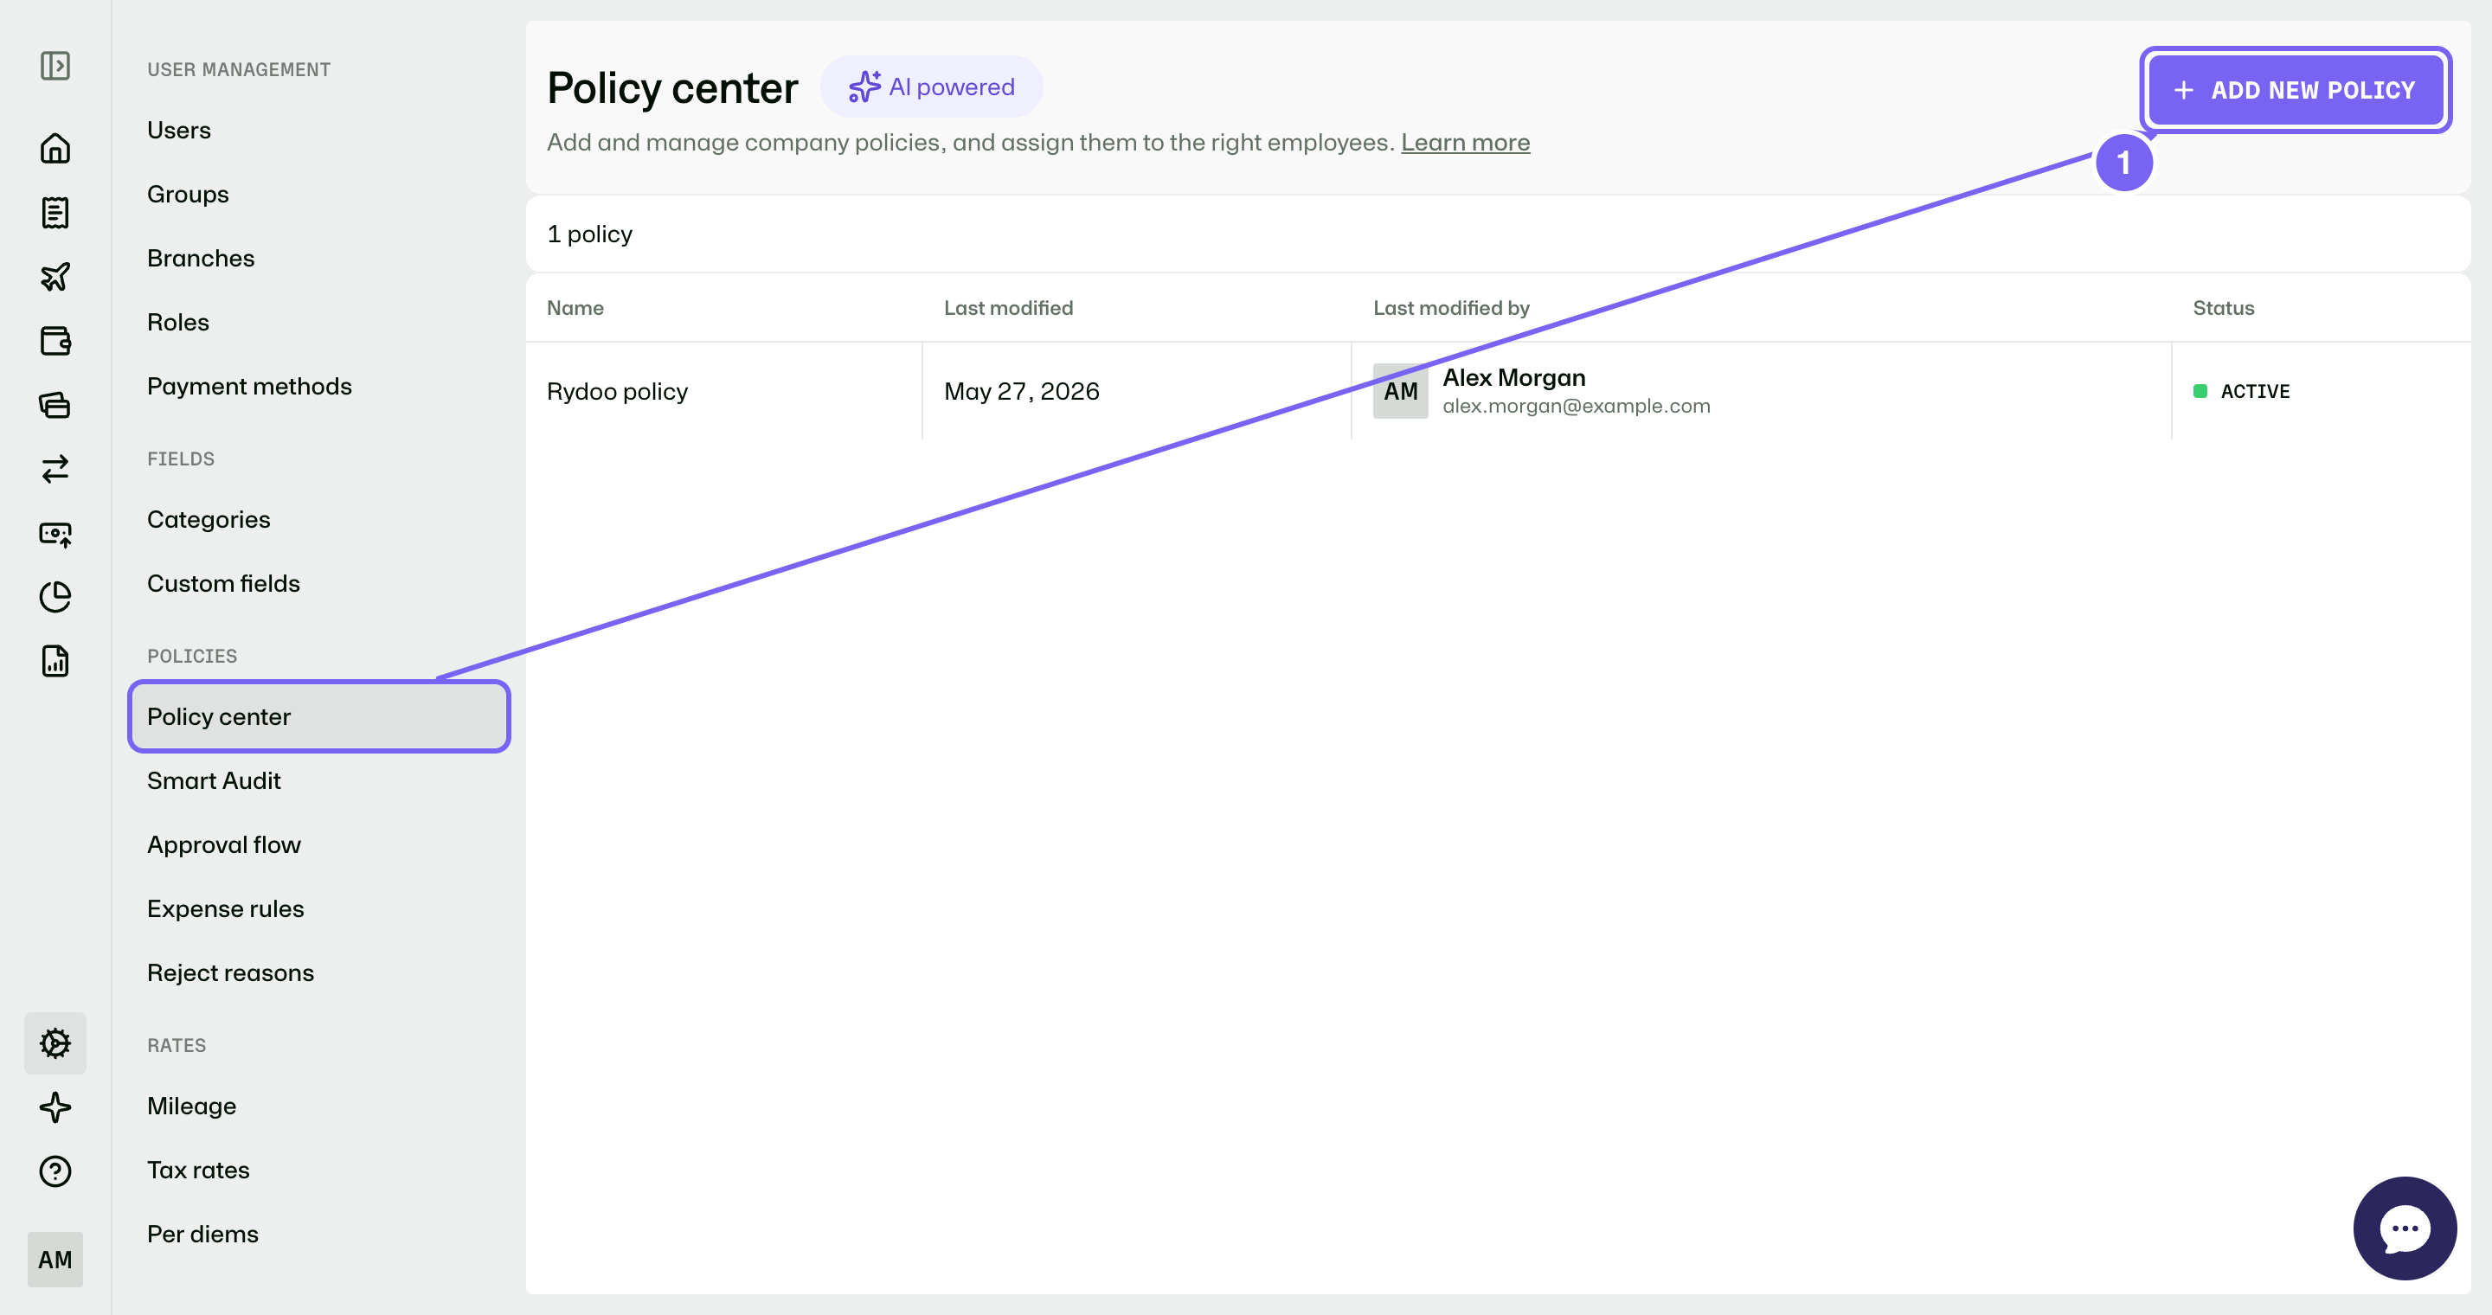Open the sparkle AI assistant icon

click(x=55, y=1107)
